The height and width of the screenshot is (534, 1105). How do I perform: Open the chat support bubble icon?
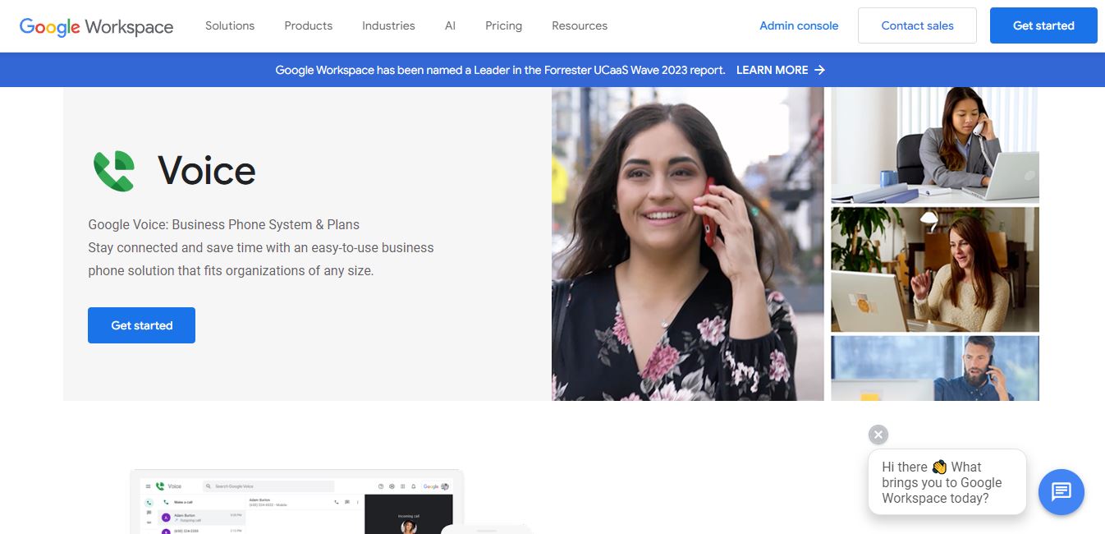[1061, 491]
